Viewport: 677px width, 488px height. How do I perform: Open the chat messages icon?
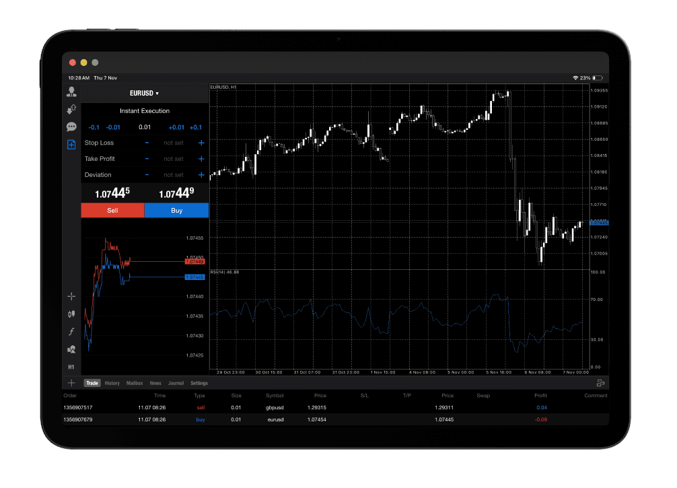pyautogui.click(x=71, y=127)
